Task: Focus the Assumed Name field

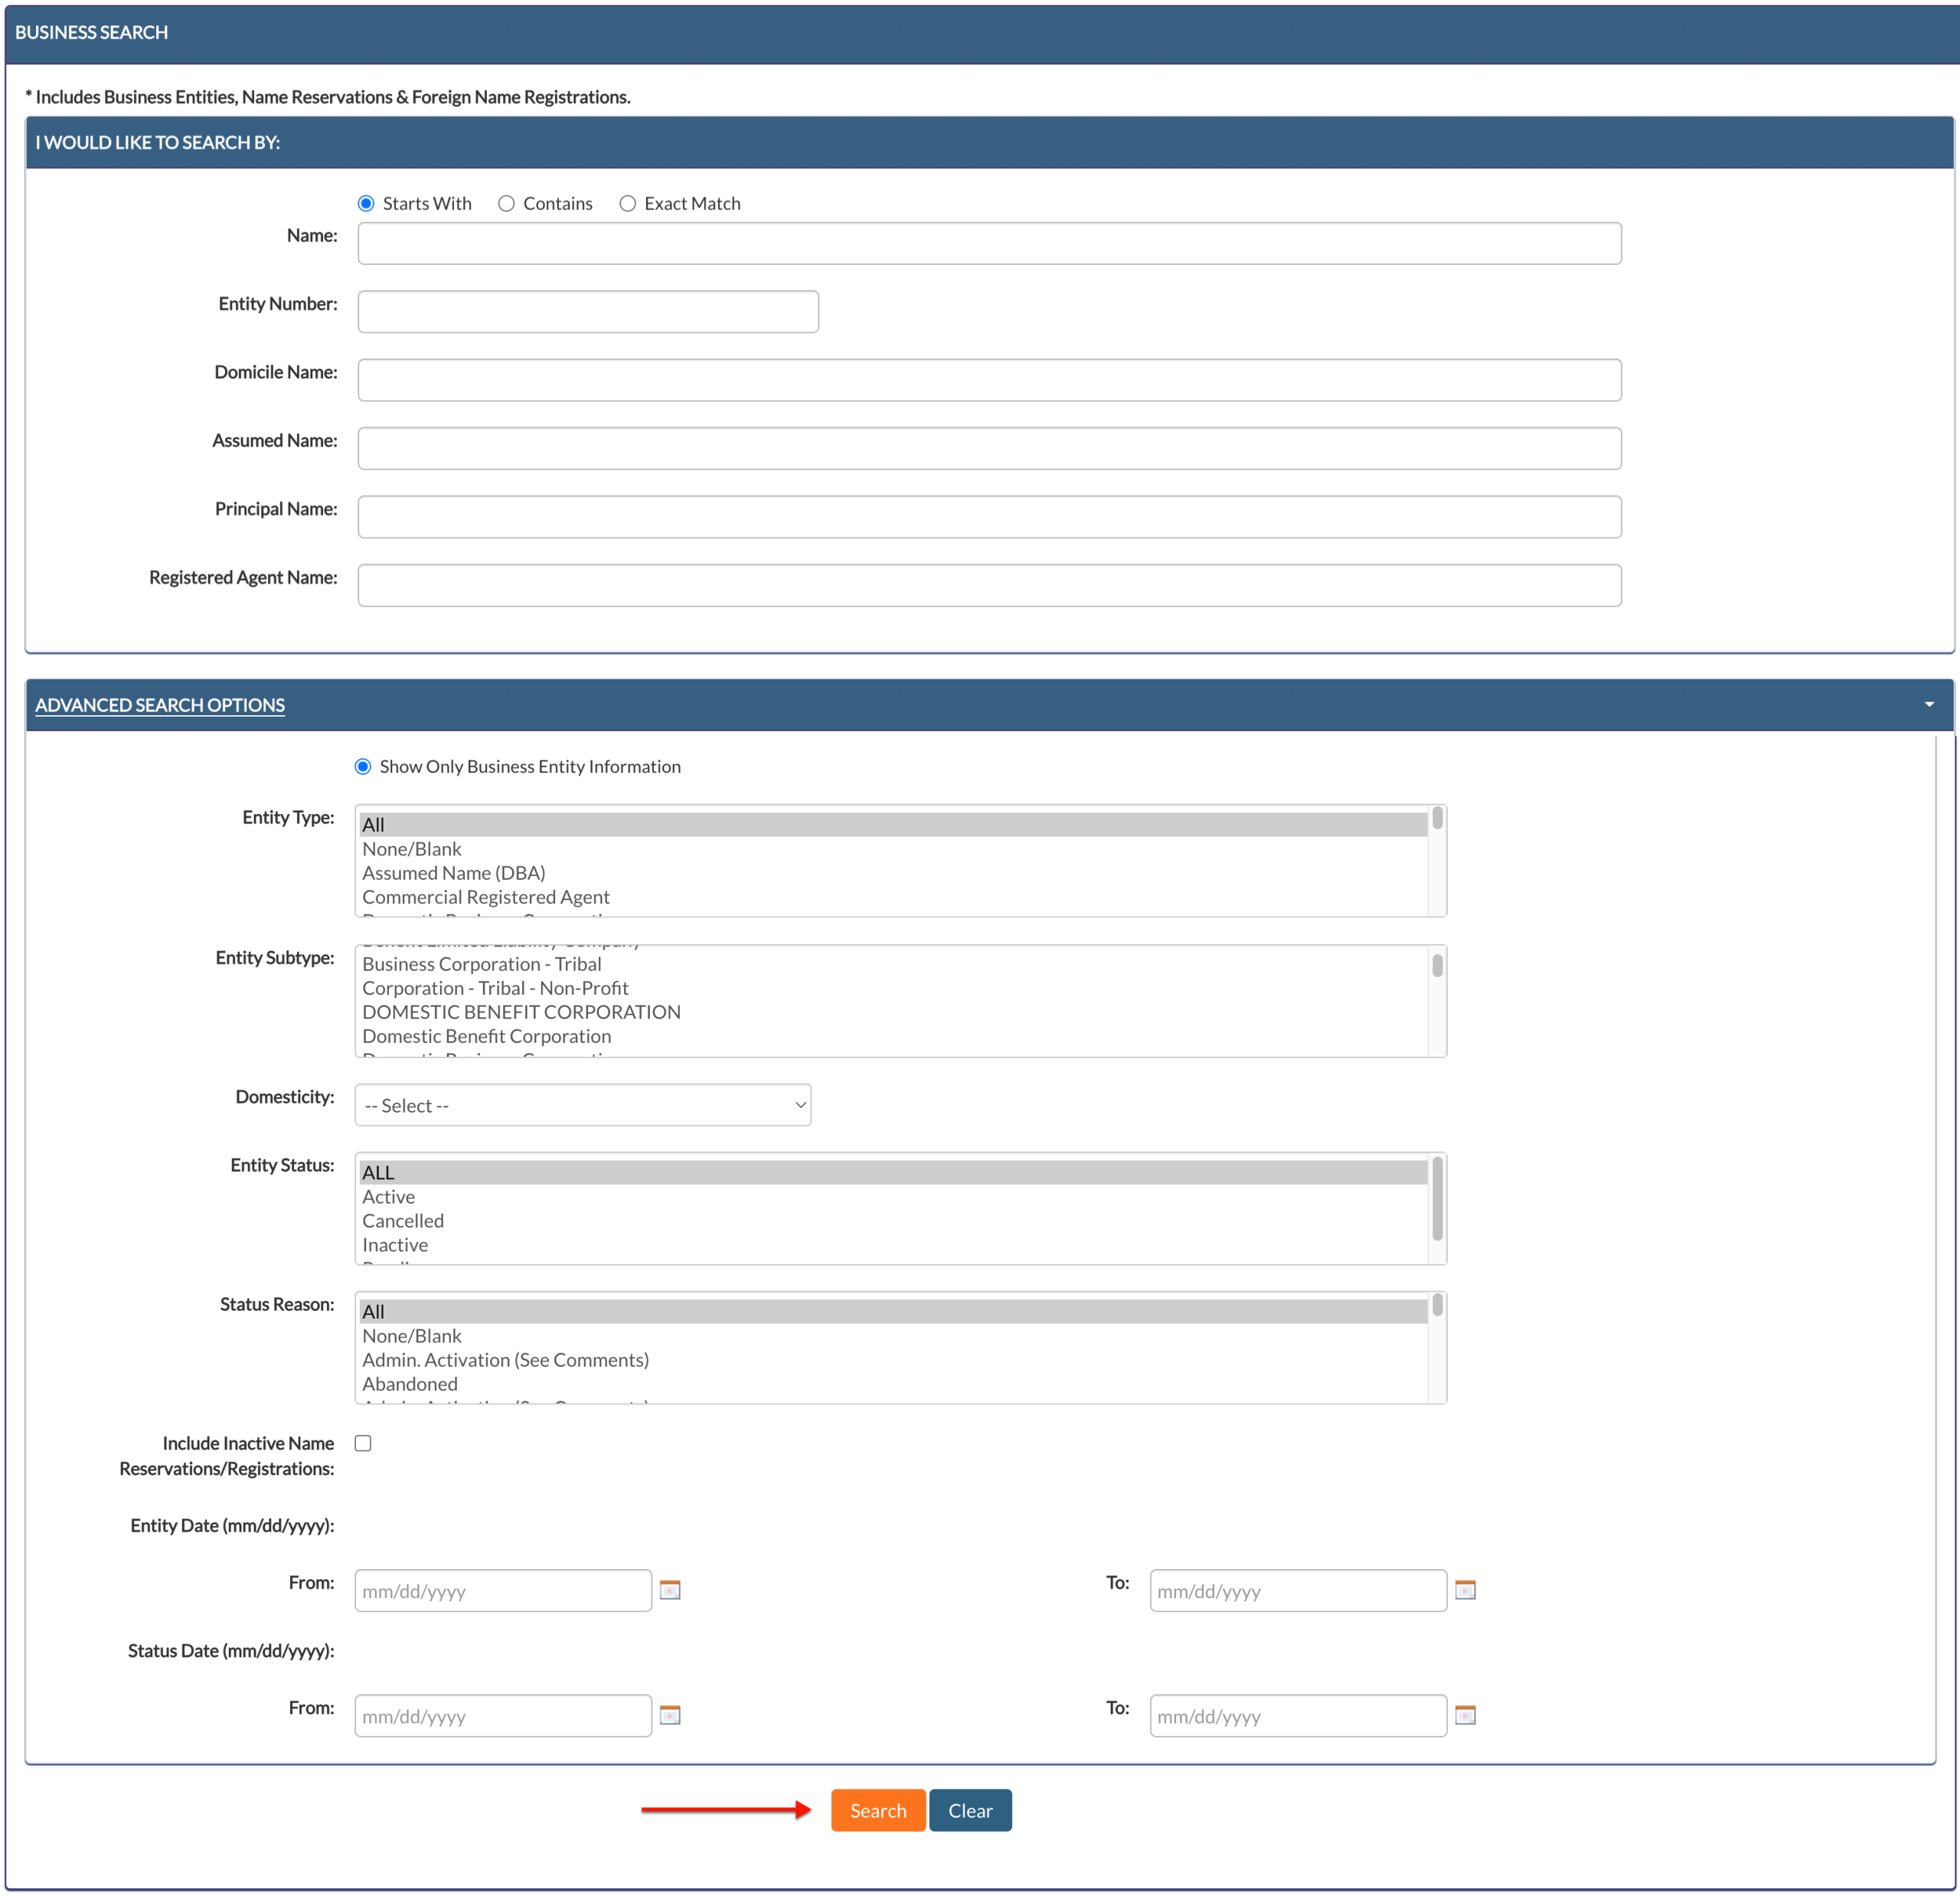Action: 989,448
